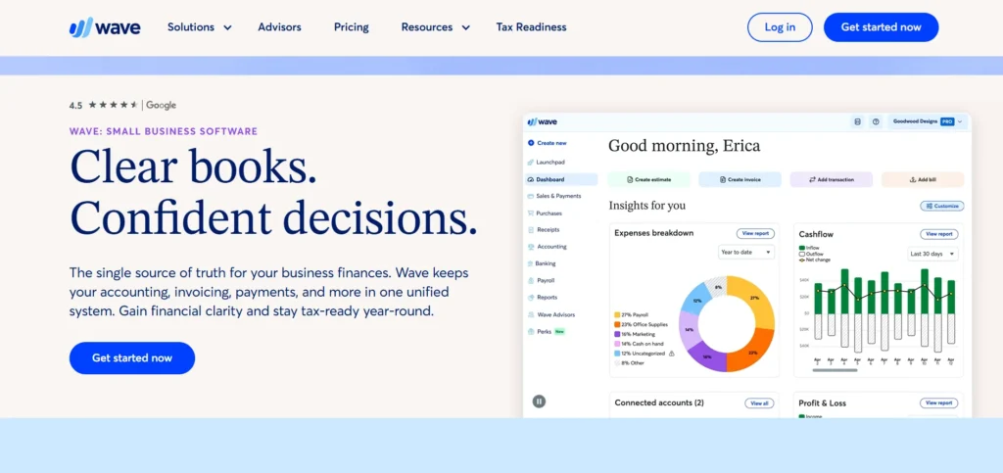Click the 8% Other legend entry
Screen dimensions: 1003x473
pyautogui.click(x=630, y=362)
